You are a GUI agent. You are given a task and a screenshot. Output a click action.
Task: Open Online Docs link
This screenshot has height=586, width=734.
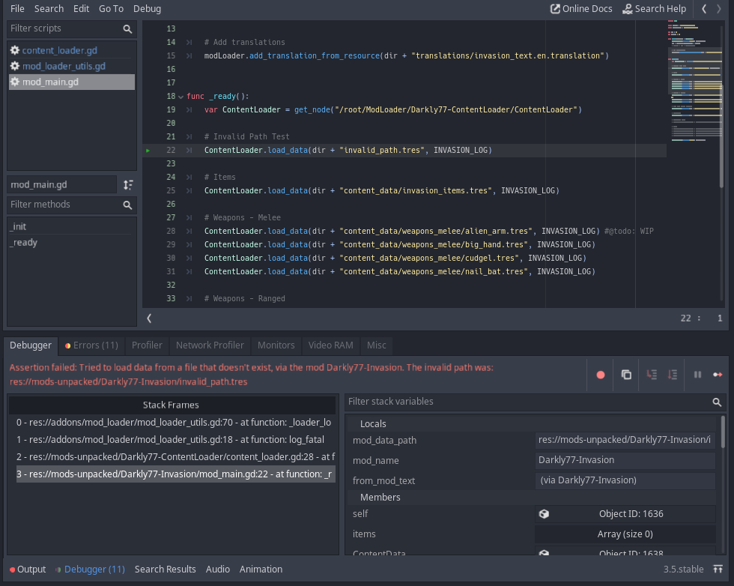click(x=581, y=9)
